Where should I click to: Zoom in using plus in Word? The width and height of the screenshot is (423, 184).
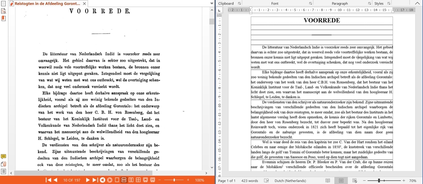click(x=404, y=180)
